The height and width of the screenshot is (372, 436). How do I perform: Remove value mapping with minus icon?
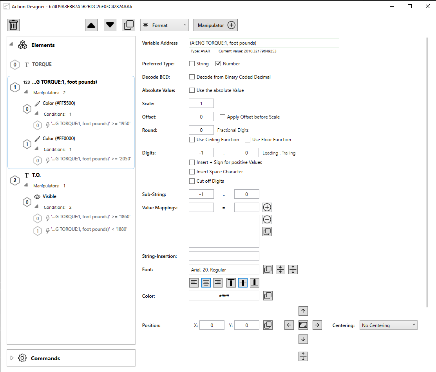click(x=267, y=219)
